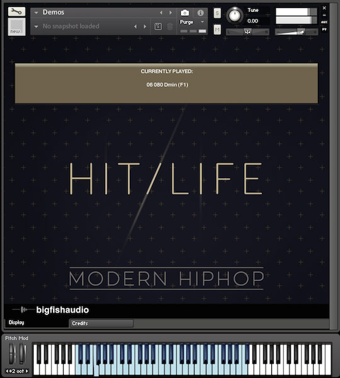The height and width of the screenshot is (378, 340).
Task: Load next instrument next to Demos
Action: coord(171,13)
